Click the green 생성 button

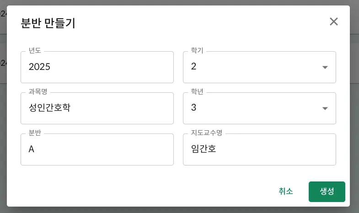tap(327, 192)
